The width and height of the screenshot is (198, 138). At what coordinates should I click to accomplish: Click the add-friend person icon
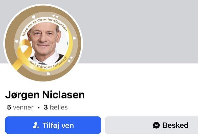tap(36, 125)
